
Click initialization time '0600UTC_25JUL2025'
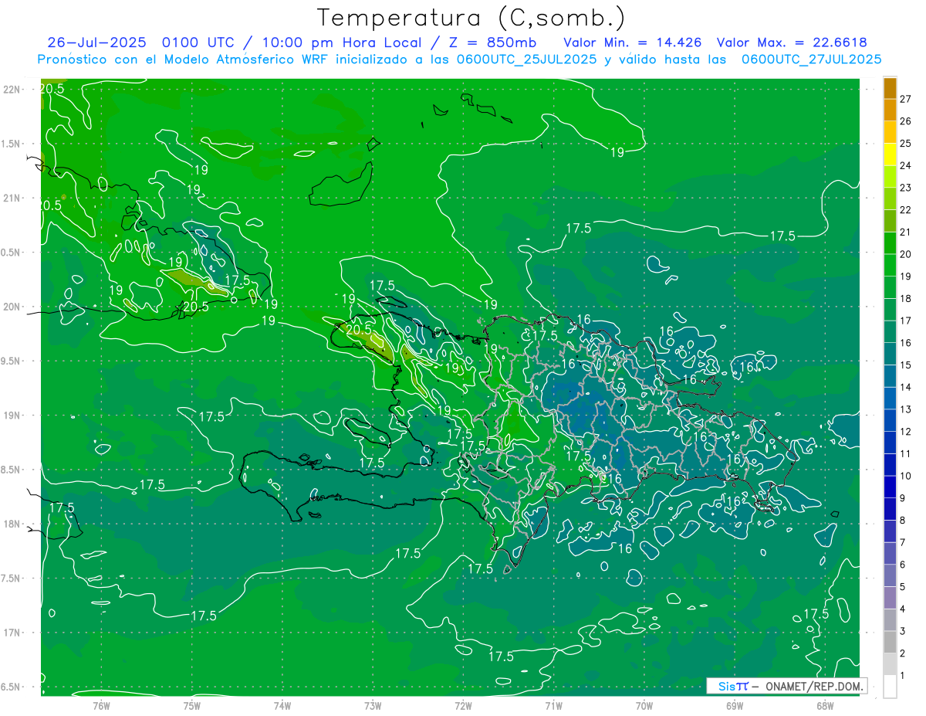click(526, 59)
